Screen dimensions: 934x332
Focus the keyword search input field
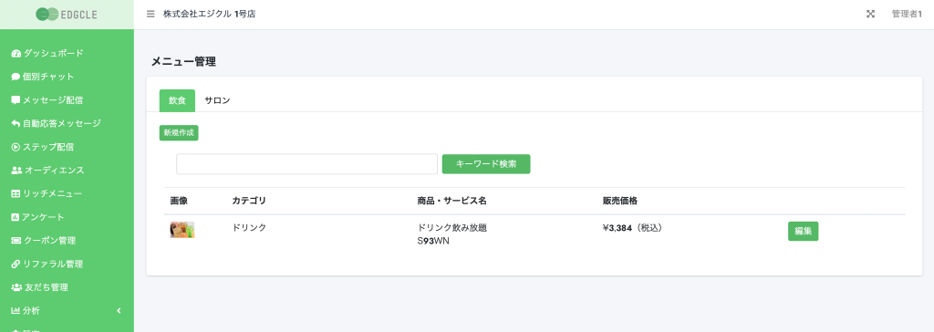(x=306, y=164)
